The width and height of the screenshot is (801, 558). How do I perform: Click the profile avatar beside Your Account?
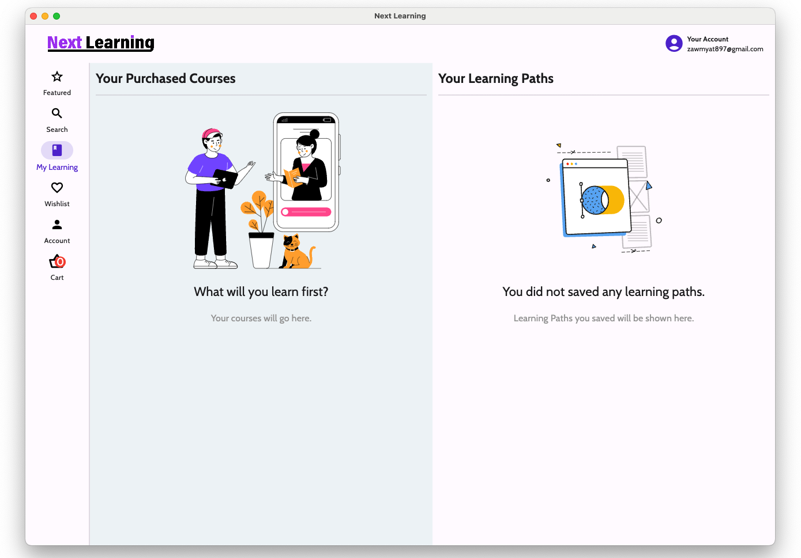tap(674, 44)
